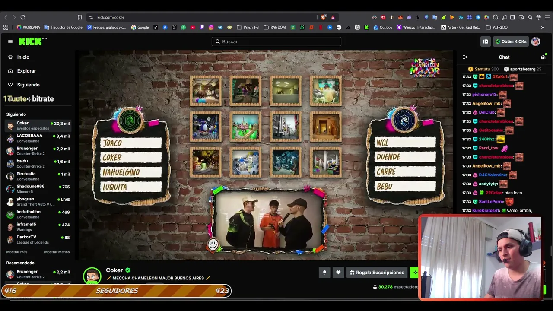This screenshot has height=311, width=553.
Task: Open the Kick sidebar hamburger menu
Action: pyautogui.click(x=10, y=41)
